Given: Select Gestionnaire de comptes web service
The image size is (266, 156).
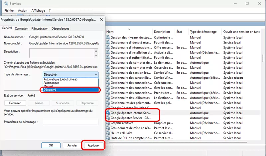Looking at the screenshot, I should click(x=183, y=68).
